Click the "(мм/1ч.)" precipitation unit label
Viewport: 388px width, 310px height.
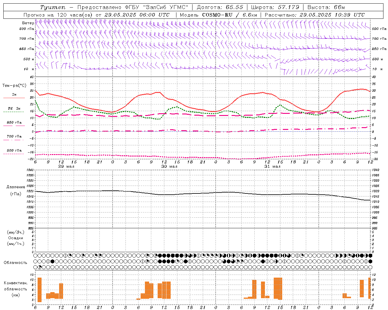click(16, 244)
